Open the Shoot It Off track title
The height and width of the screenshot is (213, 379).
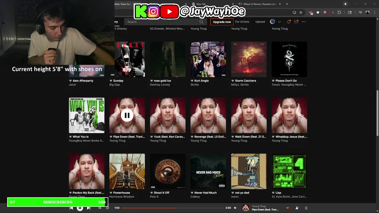161,193
